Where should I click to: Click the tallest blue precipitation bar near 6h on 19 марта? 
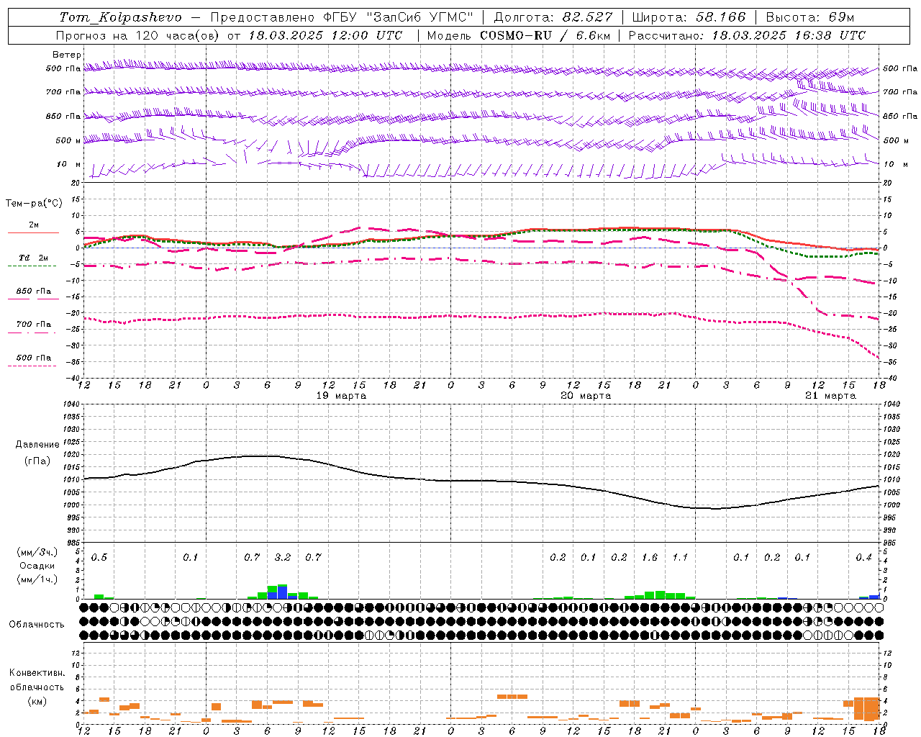tap(282, 592)
